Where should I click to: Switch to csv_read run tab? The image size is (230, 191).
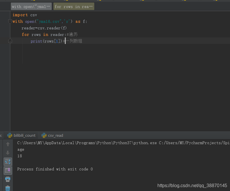(x=52, y=135)
